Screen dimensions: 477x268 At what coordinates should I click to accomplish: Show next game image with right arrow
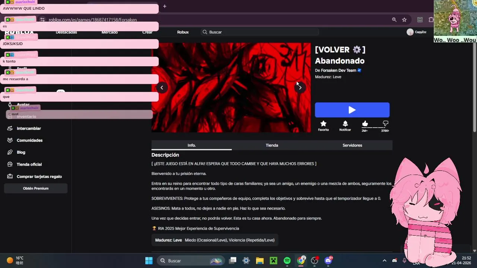click(300, 87)
